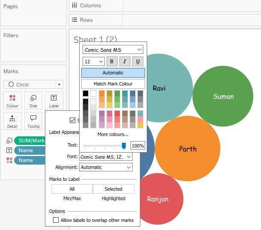Click the Parth orange circle
261x230 pixels.
point(187,148)
